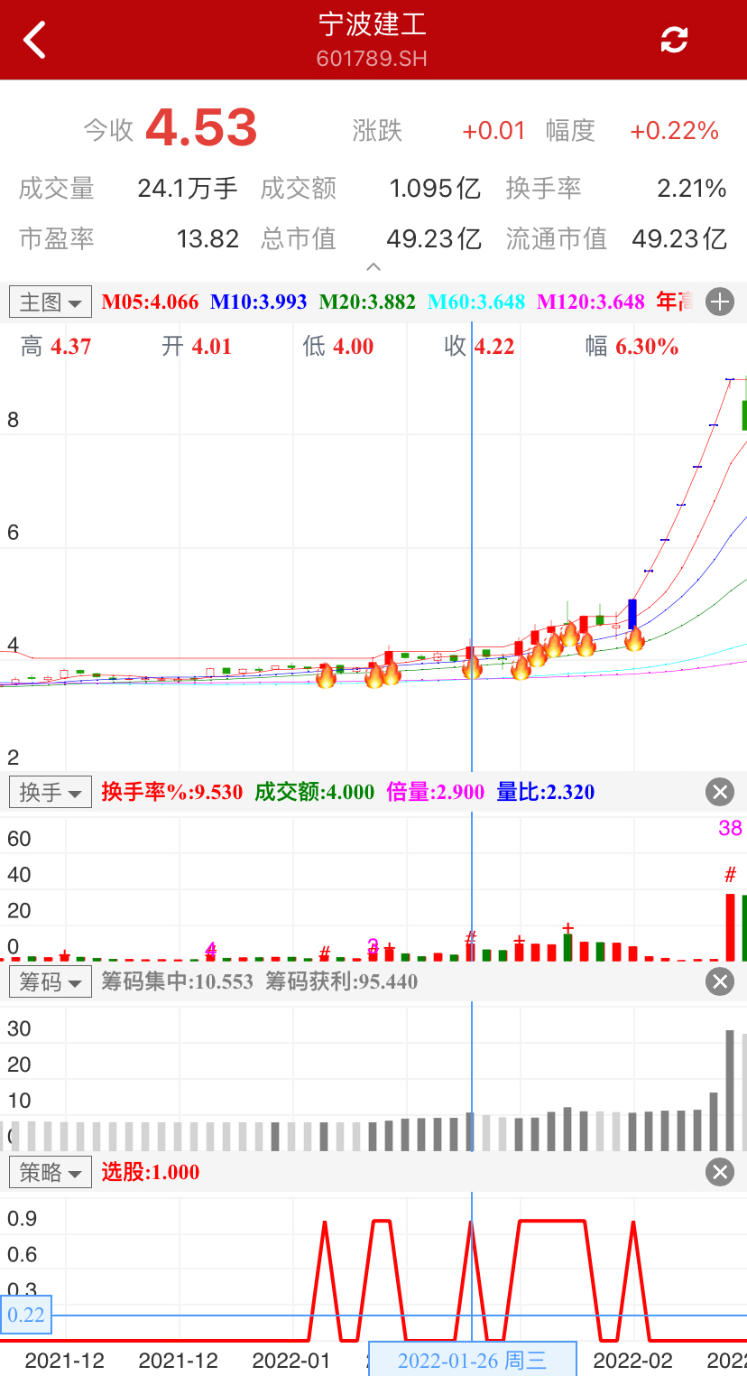Open the 主图 dropdown
This screenshot has height=1376, width=747.
pos(51,302)
